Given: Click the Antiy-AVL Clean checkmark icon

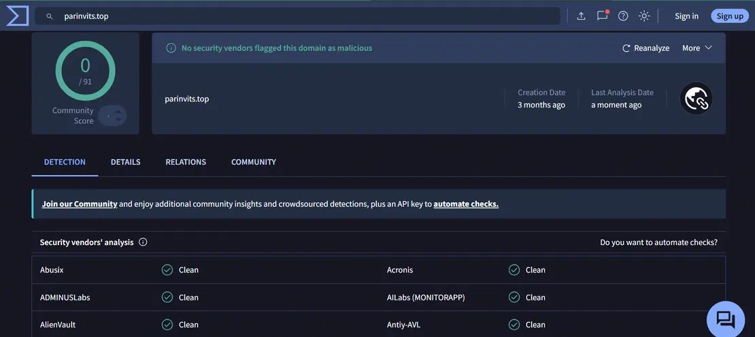Looking at the screenshot, I should pos(514,325).
